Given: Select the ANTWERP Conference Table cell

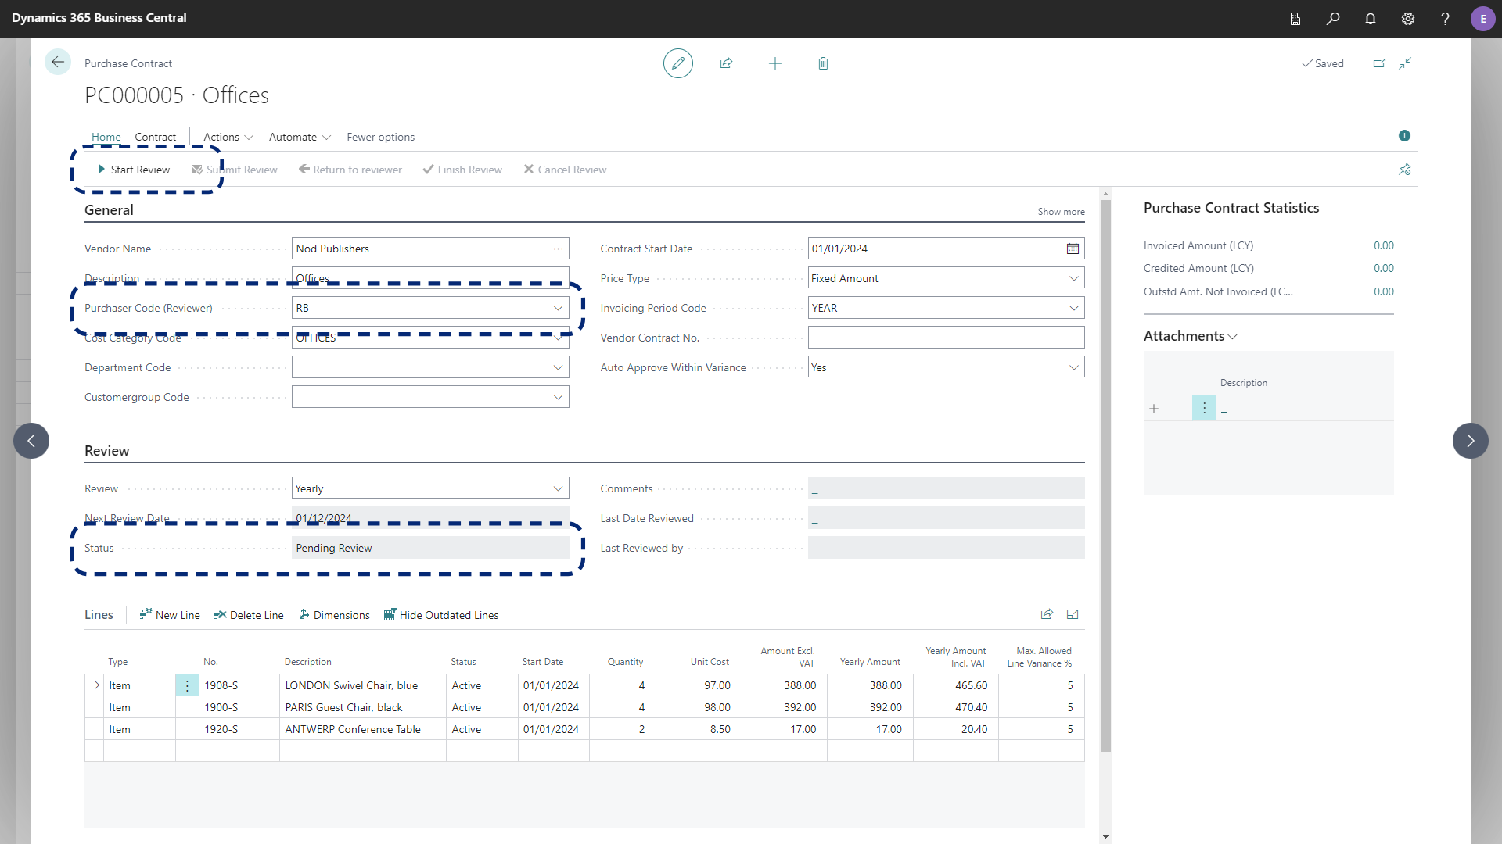Looking at the screenshot, I should coord(363,729).
